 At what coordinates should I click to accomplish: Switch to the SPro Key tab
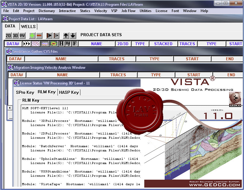[x=25, y=92]
